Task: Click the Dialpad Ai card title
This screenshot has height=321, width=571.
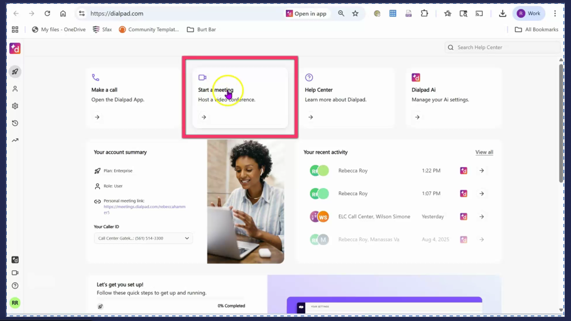Action: (424, 90)
